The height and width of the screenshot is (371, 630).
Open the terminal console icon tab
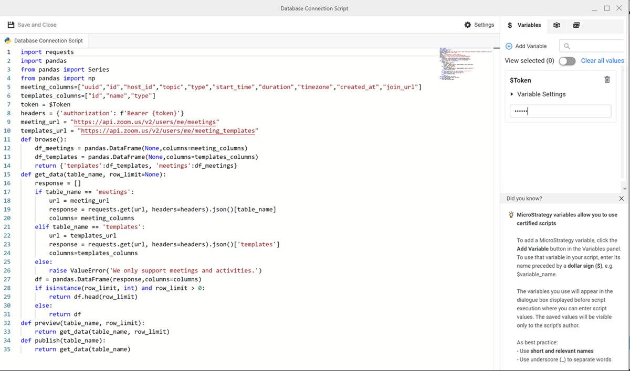pos(576,25)
